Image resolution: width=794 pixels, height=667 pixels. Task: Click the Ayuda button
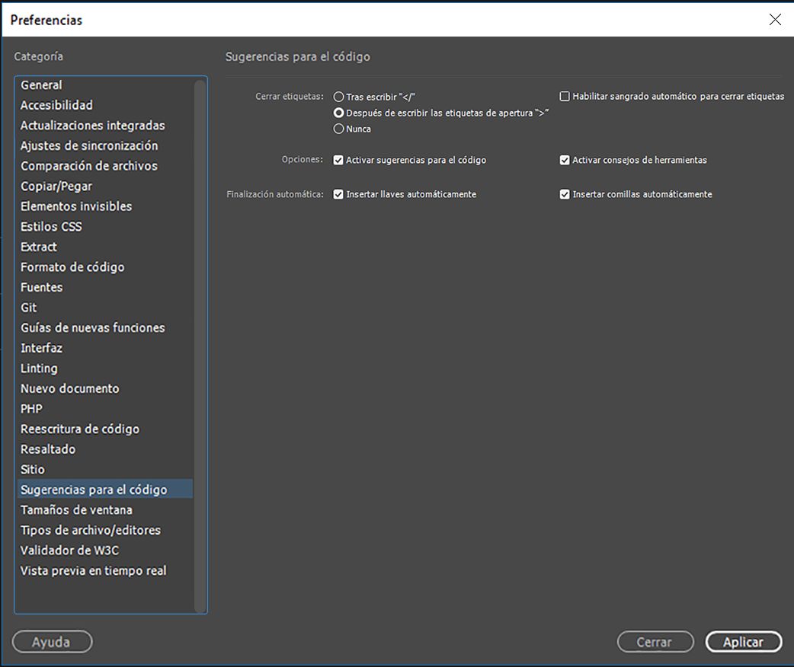(52, 642)
